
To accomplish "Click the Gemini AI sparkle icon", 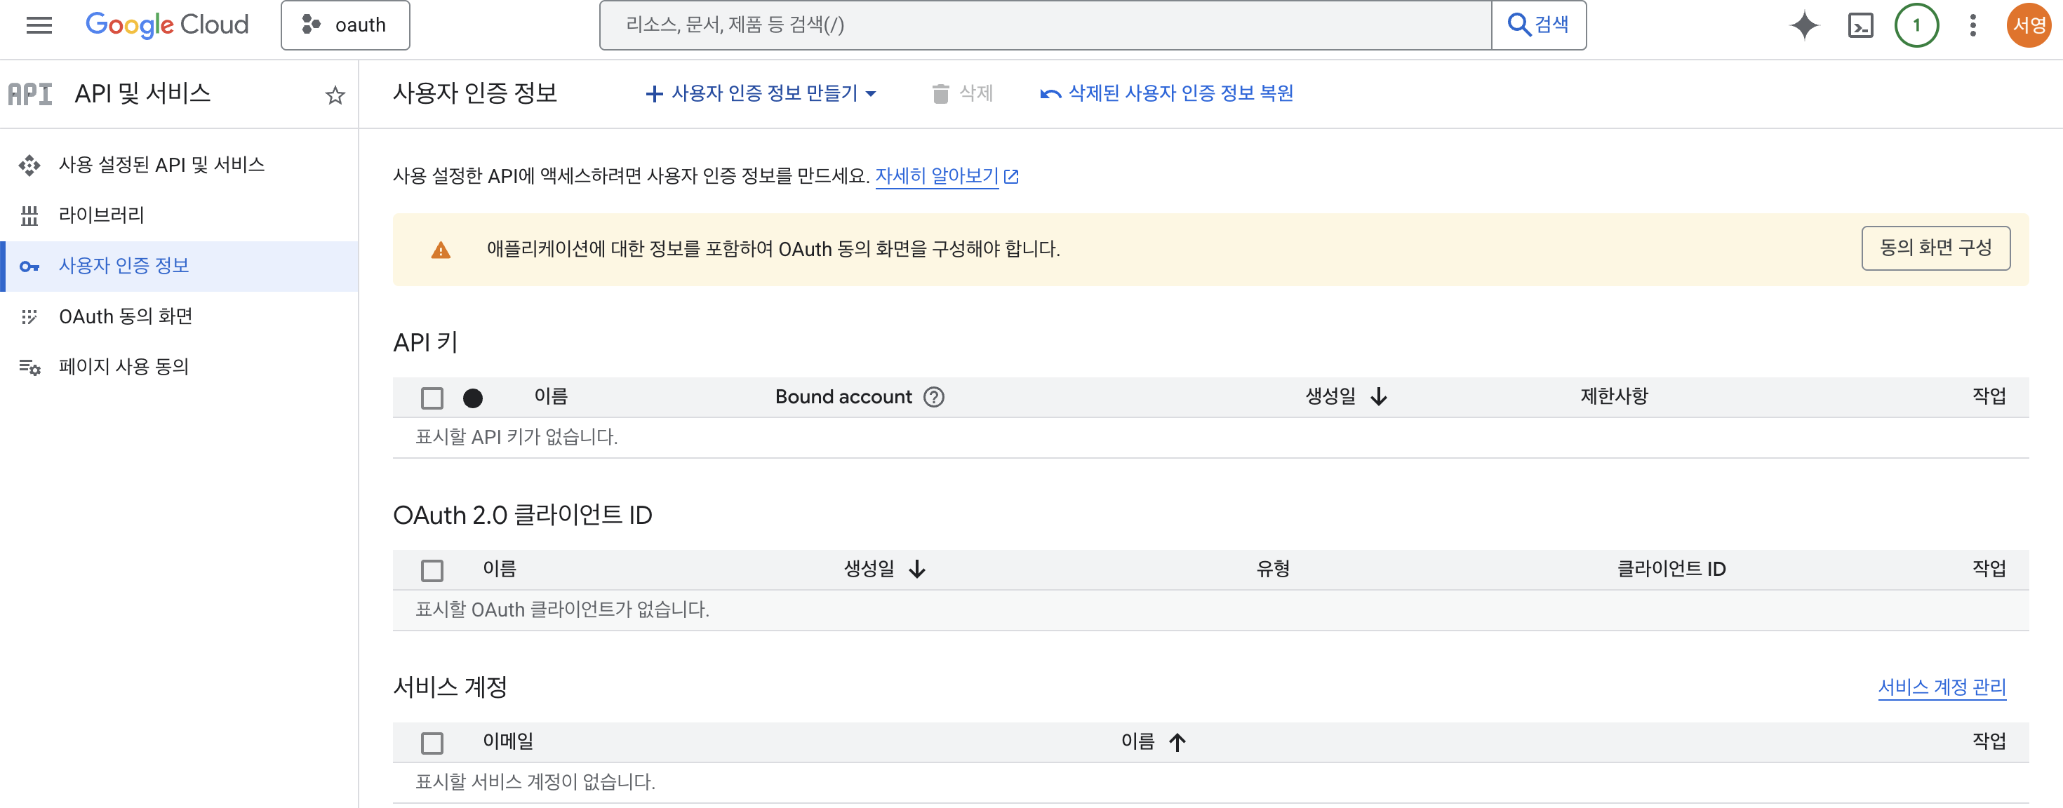I will (1803, 26).
